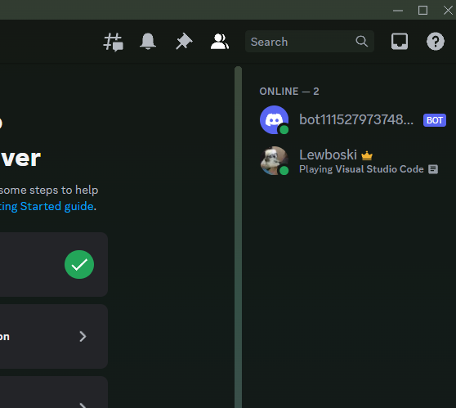Open the Inbox icon
The width and height of the screenshot is (456, 408).
[x=400, y=42]
